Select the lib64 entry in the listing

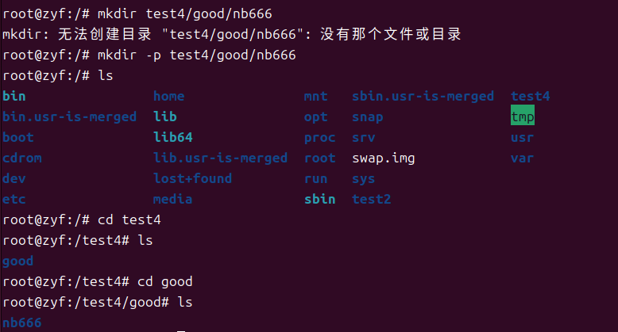[172, 138]
